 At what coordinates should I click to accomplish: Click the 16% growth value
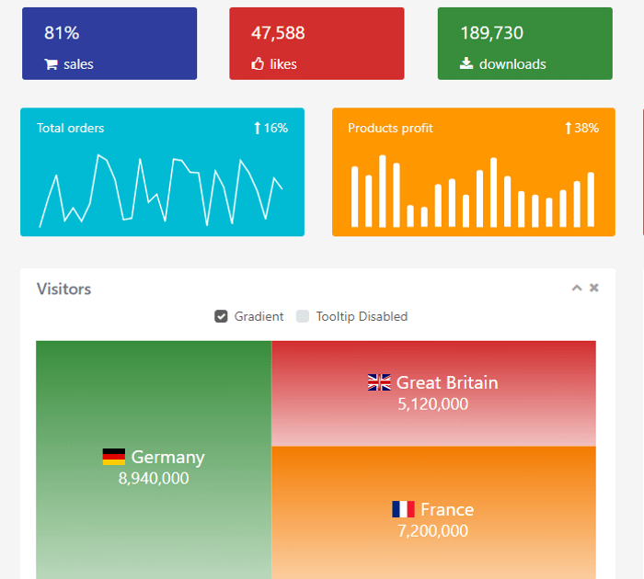click(x=276, y=128)
